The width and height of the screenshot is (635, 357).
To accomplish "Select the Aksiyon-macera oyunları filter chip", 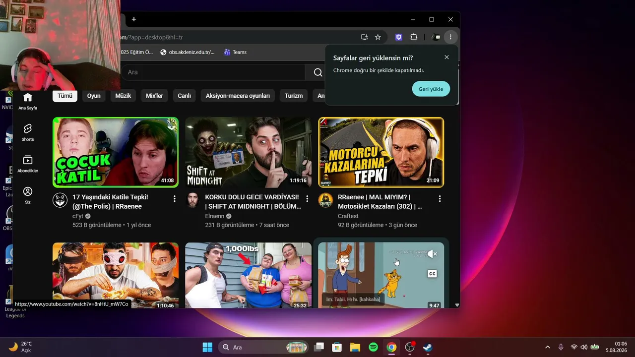I will tap(238, 96).
